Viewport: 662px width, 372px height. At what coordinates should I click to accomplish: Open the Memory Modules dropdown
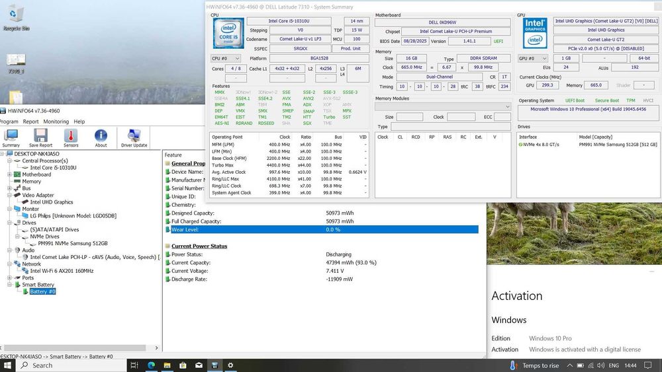(442, 106)
